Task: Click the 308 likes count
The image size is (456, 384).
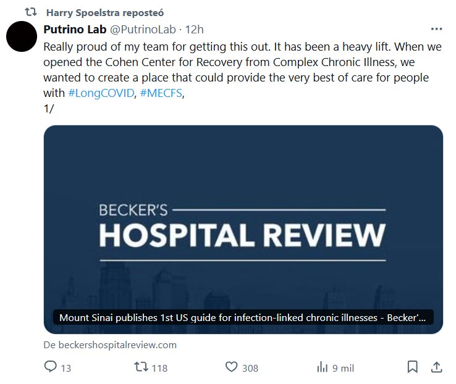Action: [250, 369]
